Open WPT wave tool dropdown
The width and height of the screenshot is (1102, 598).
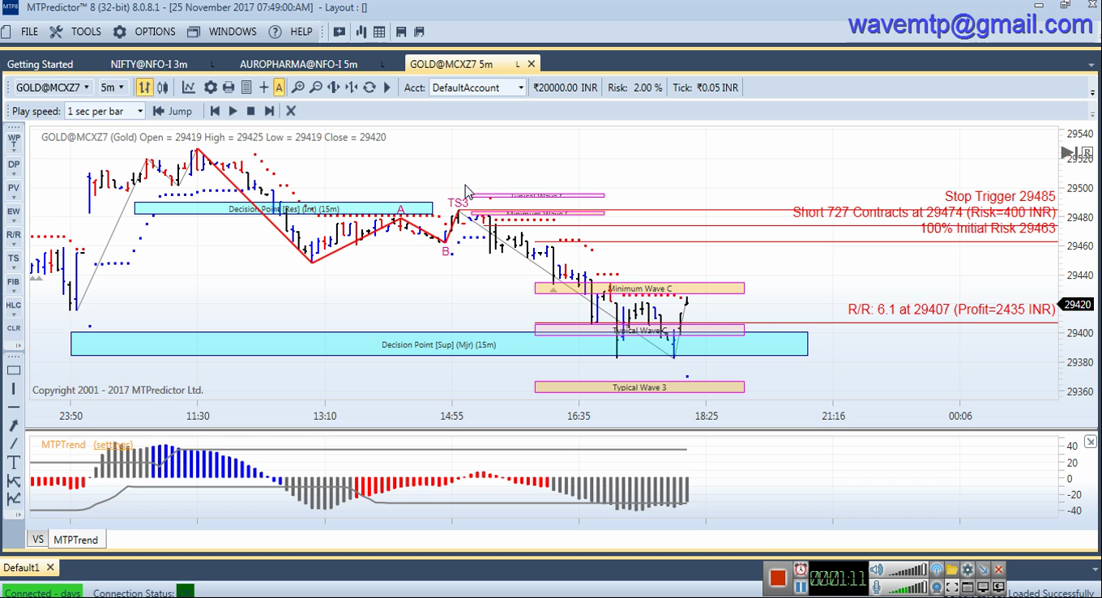pyautogui.click(x=14, y=142)
